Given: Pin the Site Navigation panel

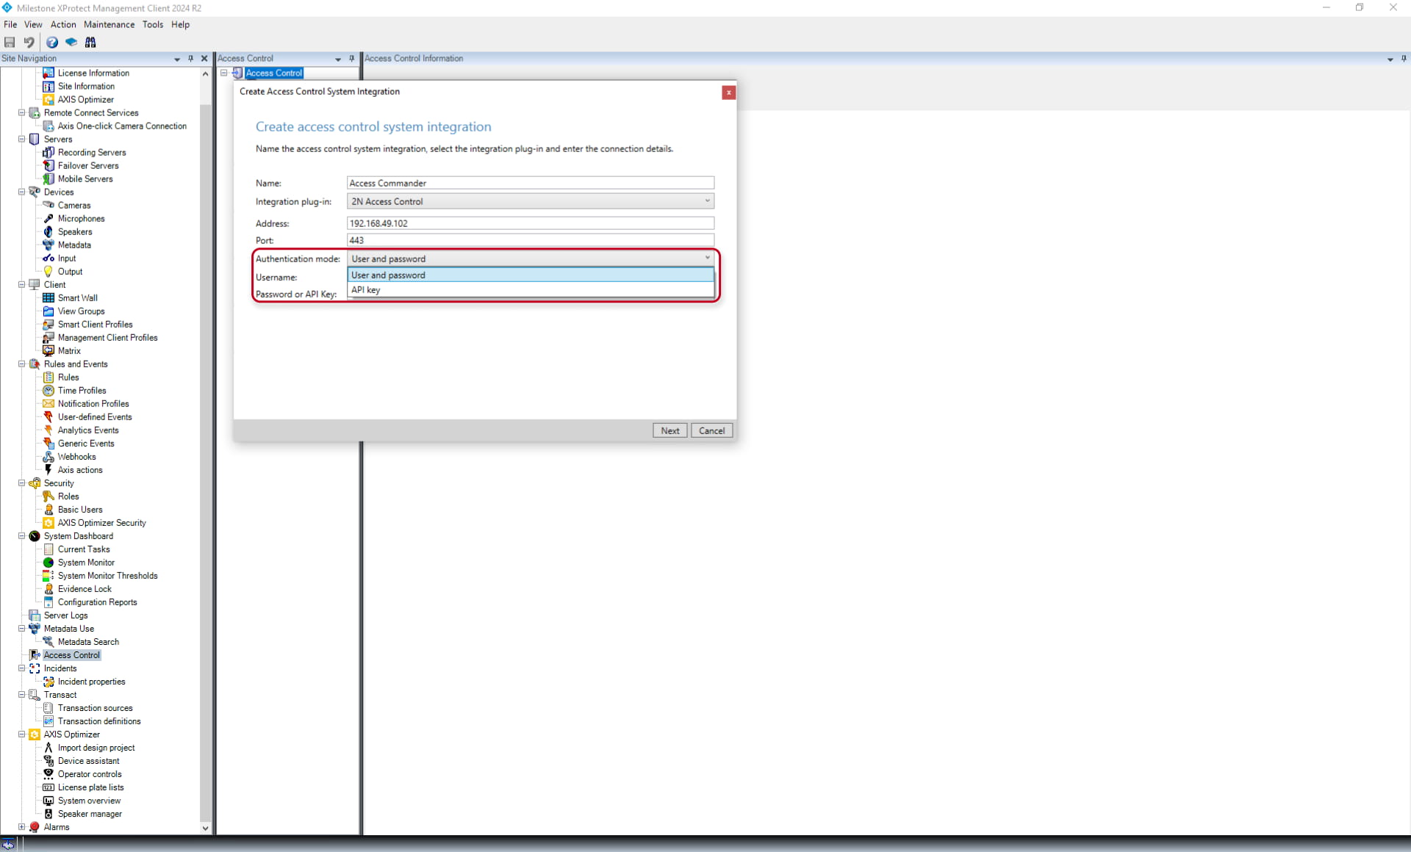Looking at the screenshot, I should click(x=191, y=59).
